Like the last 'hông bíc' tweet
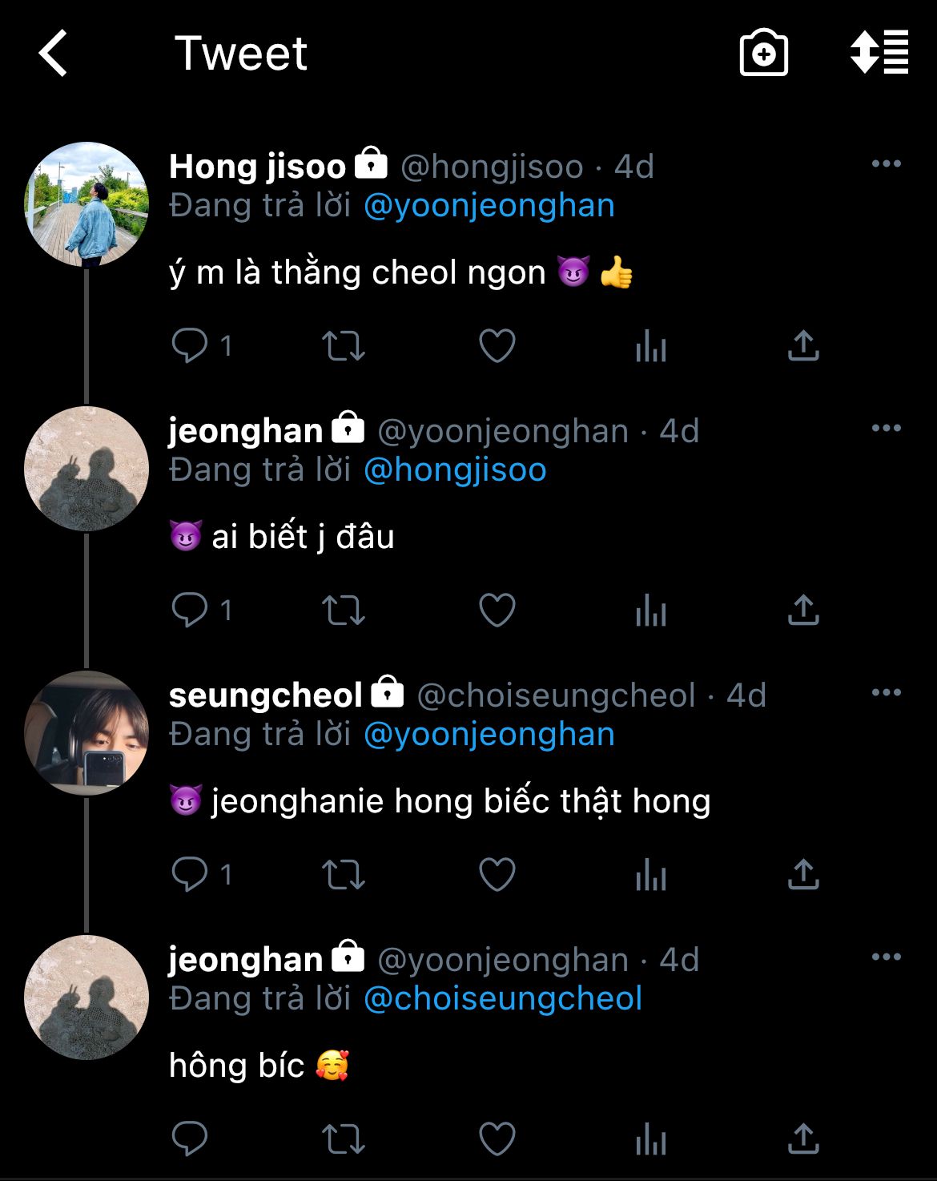Viewport: 937px width, 1181px height. [x=497, y=1139]
